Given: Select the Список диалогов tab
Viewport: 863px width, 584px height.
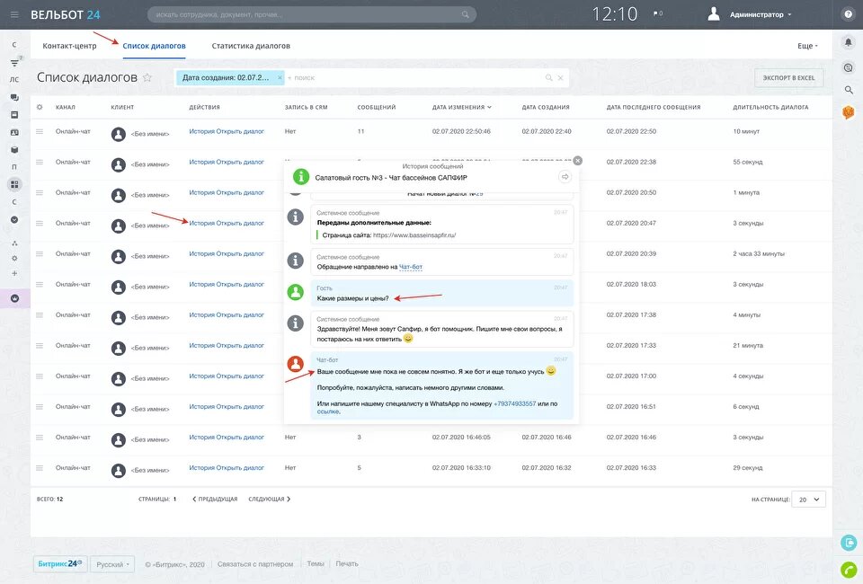Looking at the screenshot, I should point(154,46).
